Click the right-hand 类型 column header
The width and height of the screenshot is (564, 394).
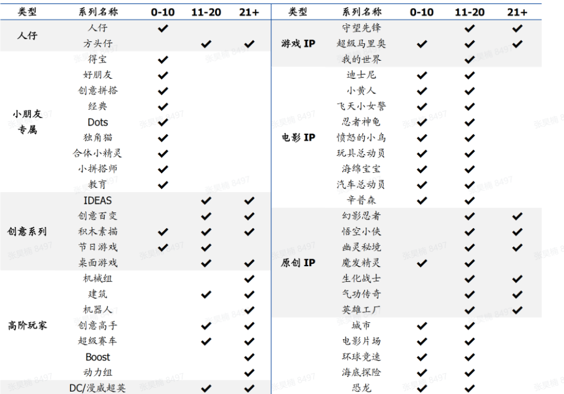[x=297, y=12]
